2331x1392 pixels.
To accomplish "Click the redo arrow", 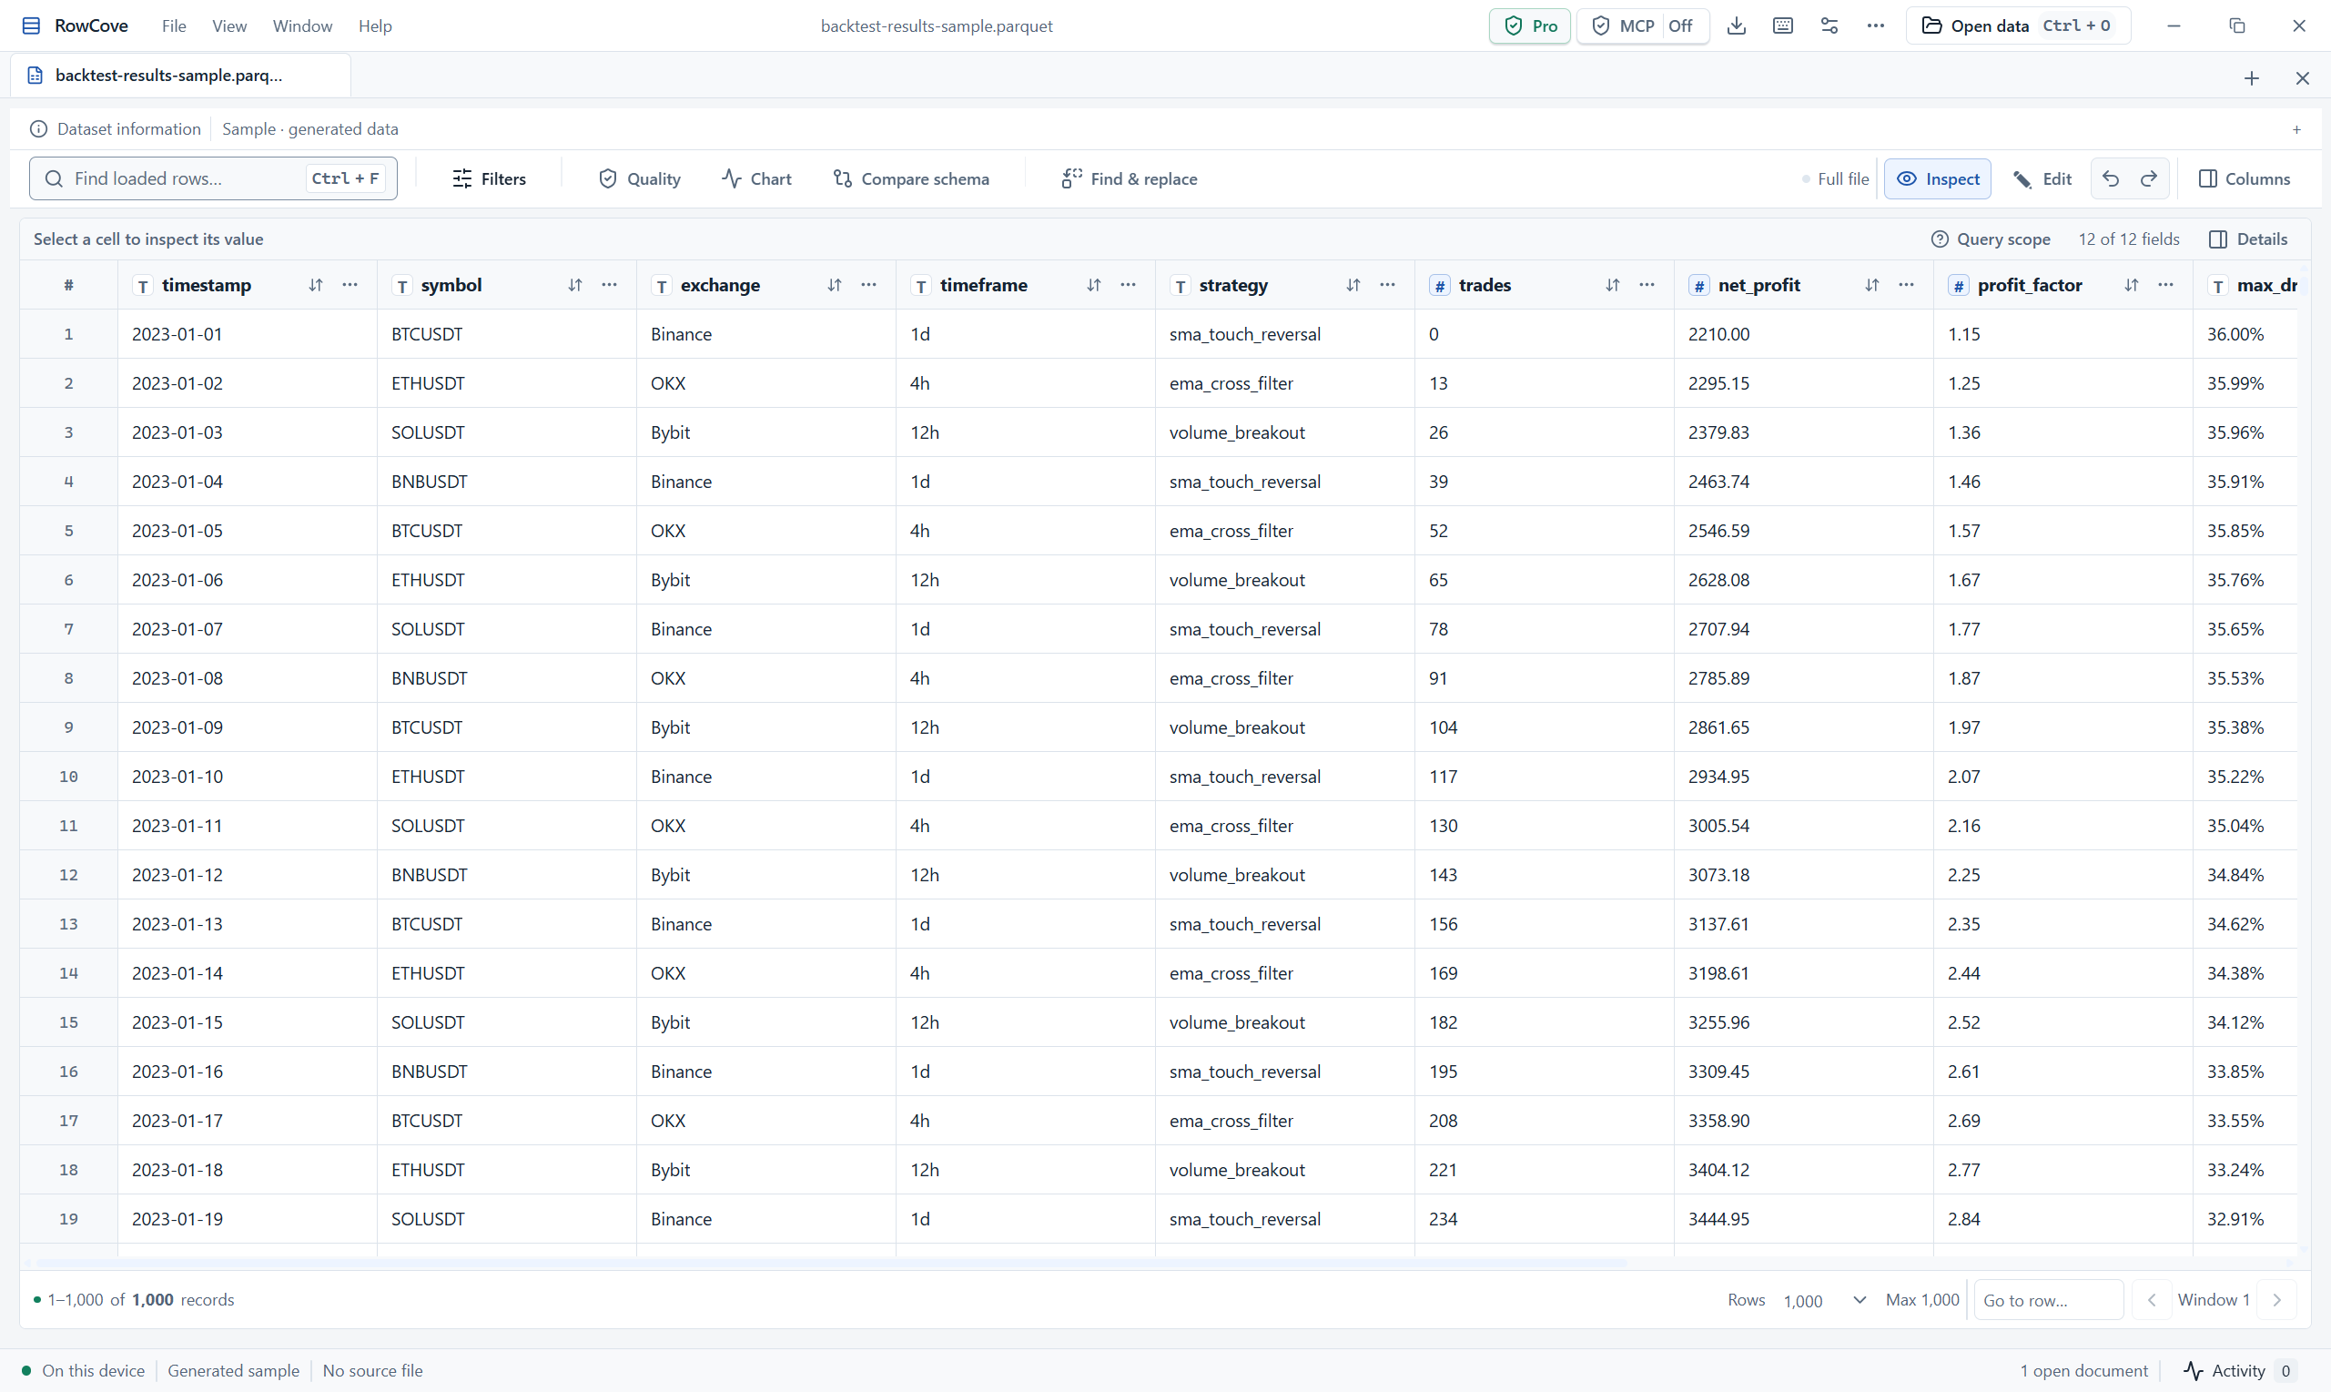I will (x=2149, y=178).
